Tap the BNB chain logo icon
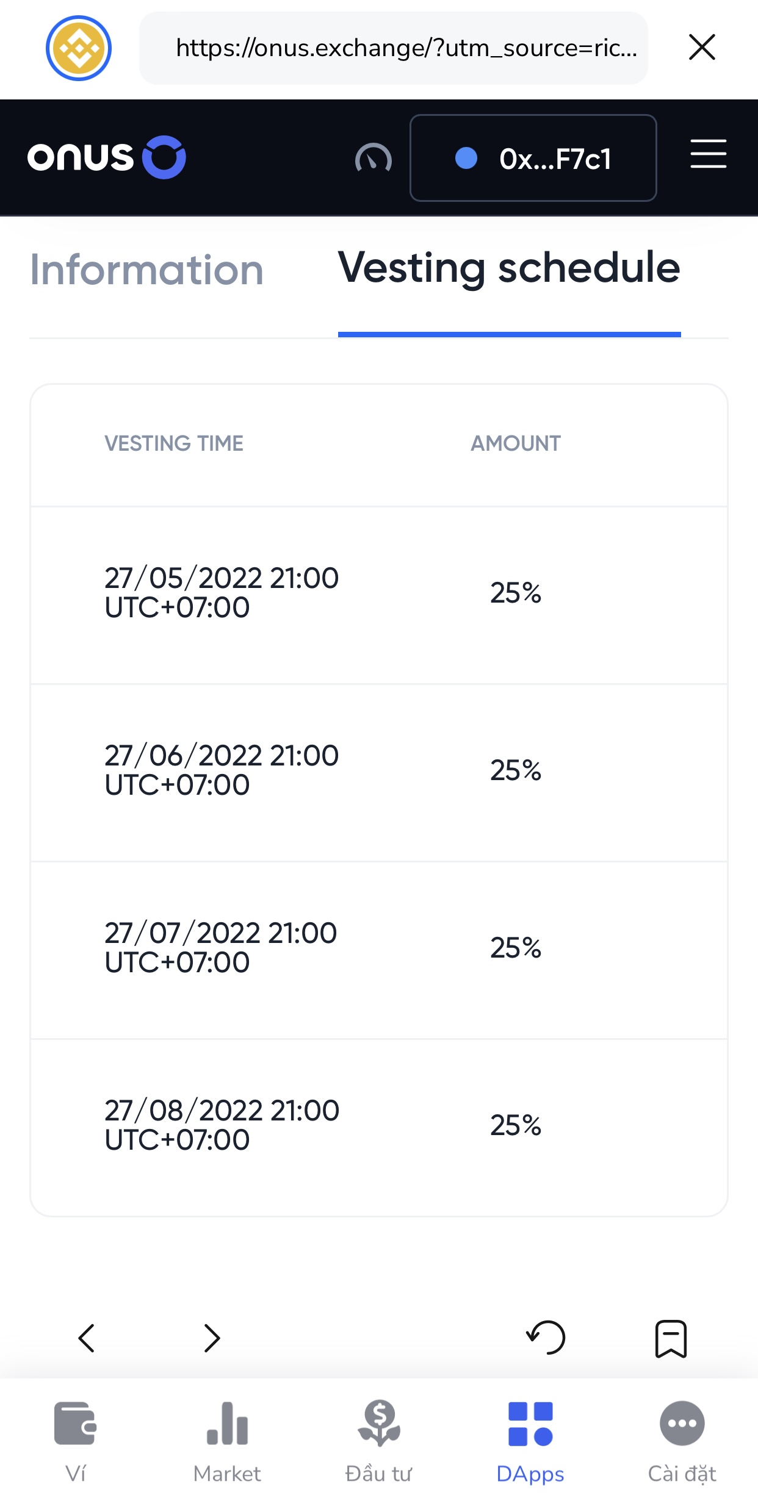Viewport: 758px width, 1498px height. [79, 48]
